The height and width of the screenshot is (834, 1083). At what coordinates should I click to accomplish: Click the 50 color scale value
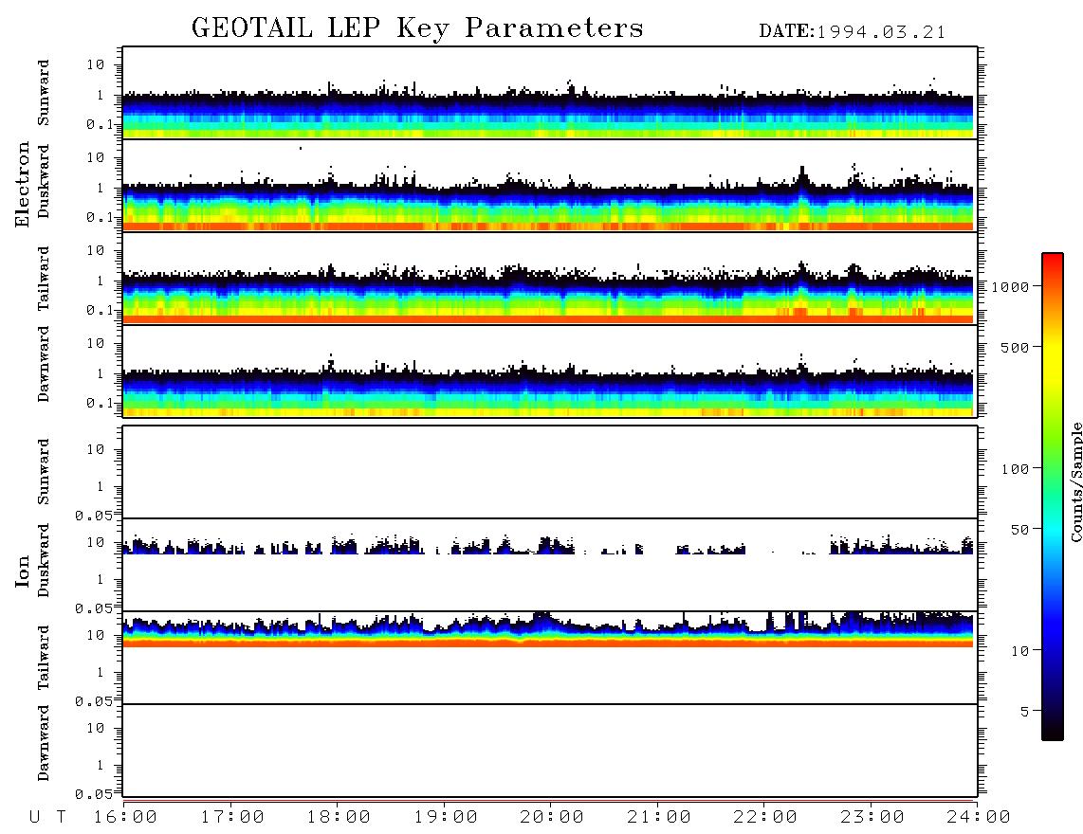(x=1019, y=530)
